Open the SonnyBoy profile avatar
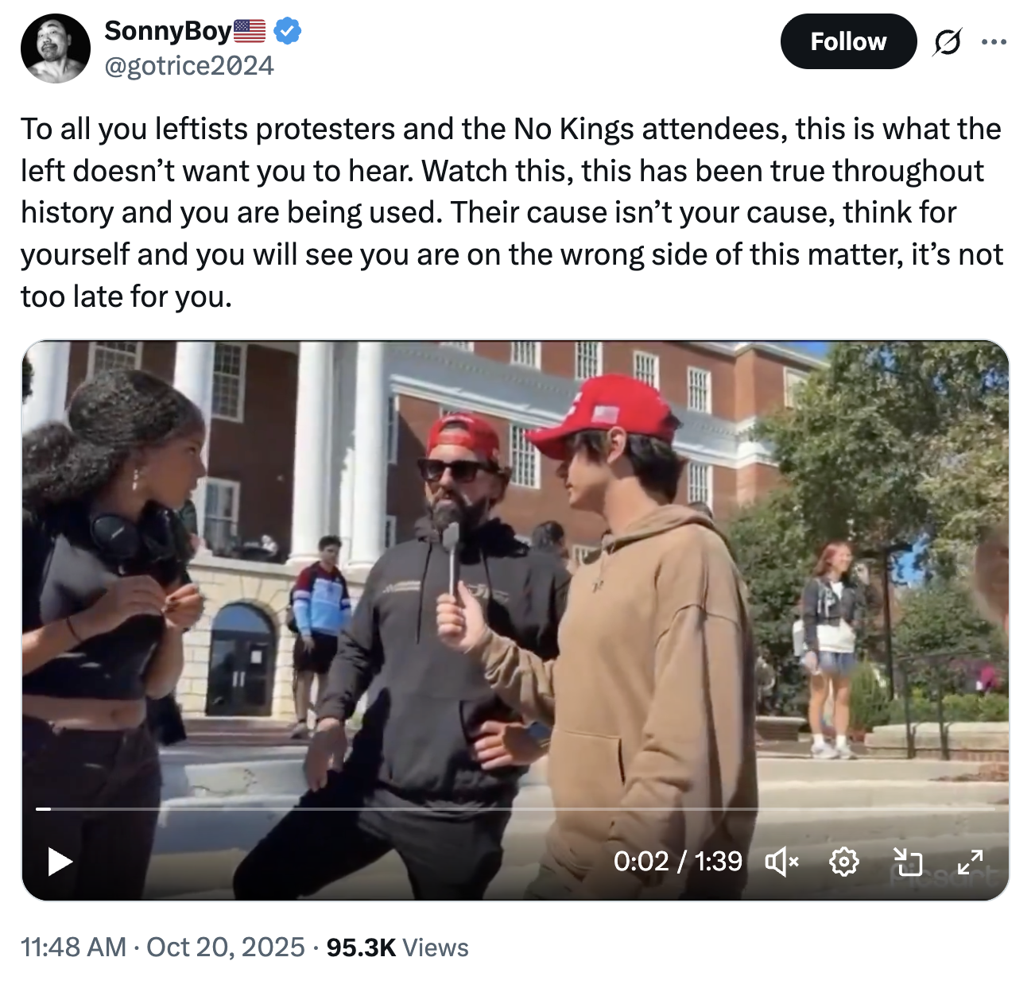The height and width of the screenshot is (992, 1035). (x=55, y=48)
